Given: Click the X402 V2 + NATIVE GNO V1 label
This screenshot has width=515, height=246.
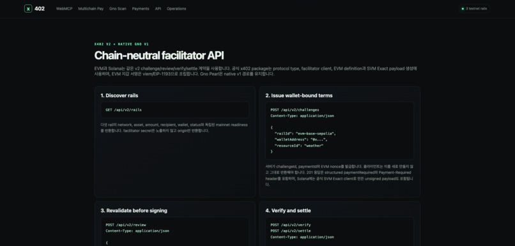Looking at the screenshot, I should [x=121, y=44].
